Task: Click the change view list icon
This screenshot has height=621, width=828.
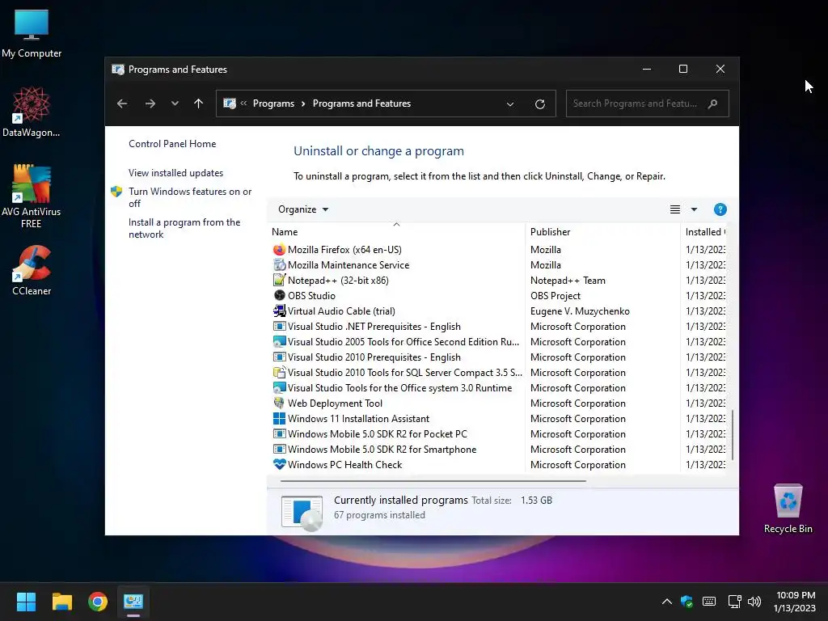Action: coord(675,209)
